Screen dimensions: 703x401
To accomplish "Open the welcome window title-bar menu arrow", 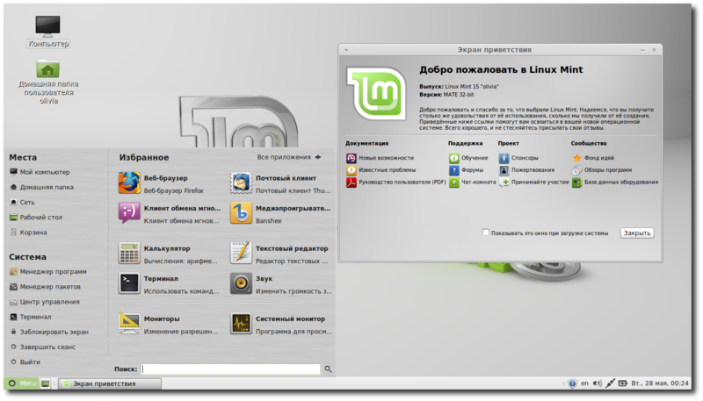I will coord(346,50).
